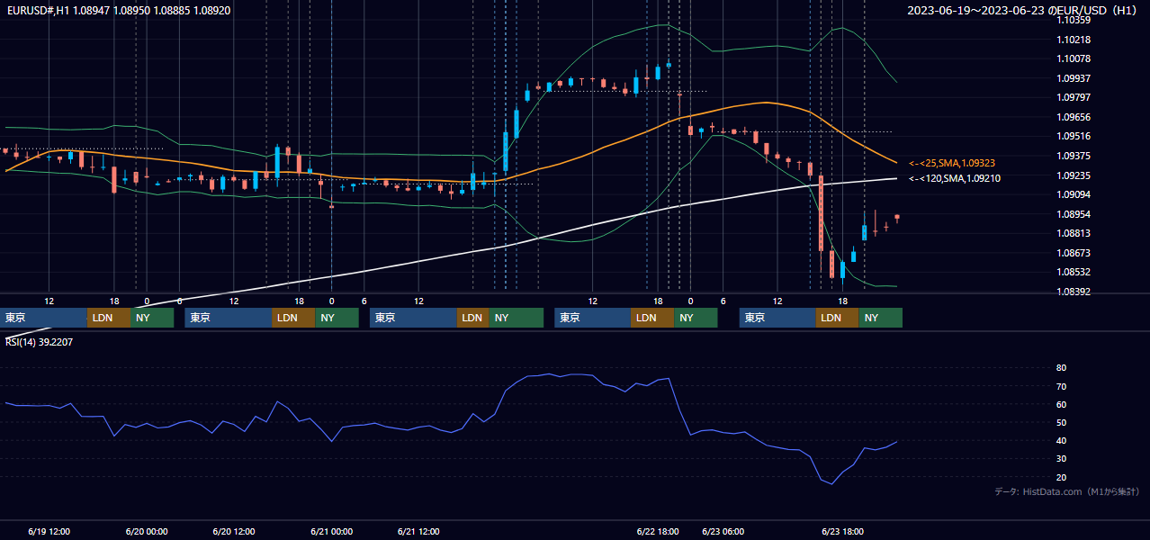Click price axis label 1.09235
The height and width of the screenshot is (540, 1150).
click(1074, 175)
